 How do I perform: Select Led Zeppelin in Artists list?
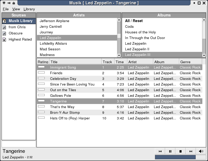click(77, 38)
